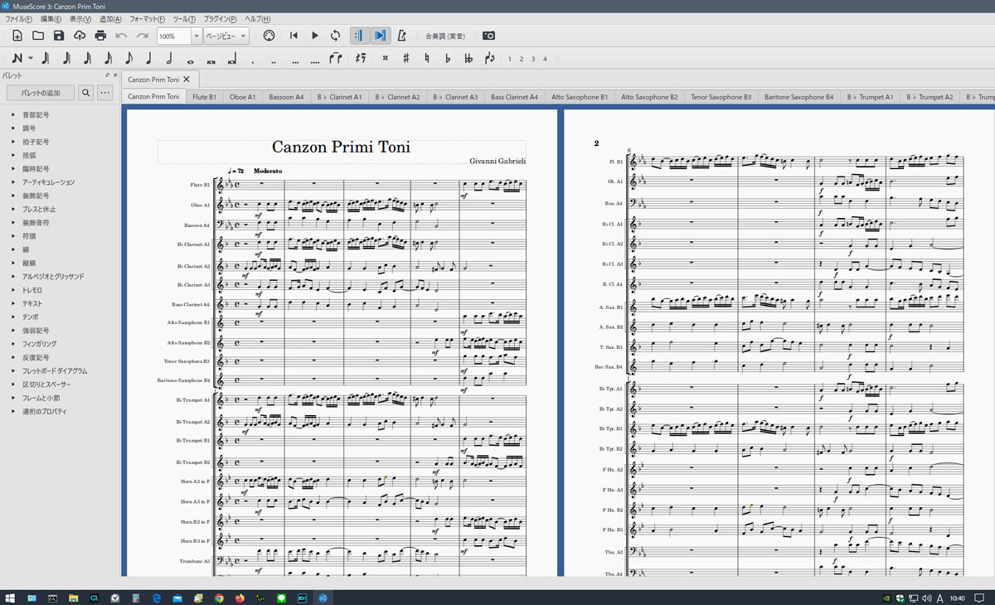995x605 pixels.
Task: Apply flat accidental
Action: pyautogui.click(x=448, y=59)
